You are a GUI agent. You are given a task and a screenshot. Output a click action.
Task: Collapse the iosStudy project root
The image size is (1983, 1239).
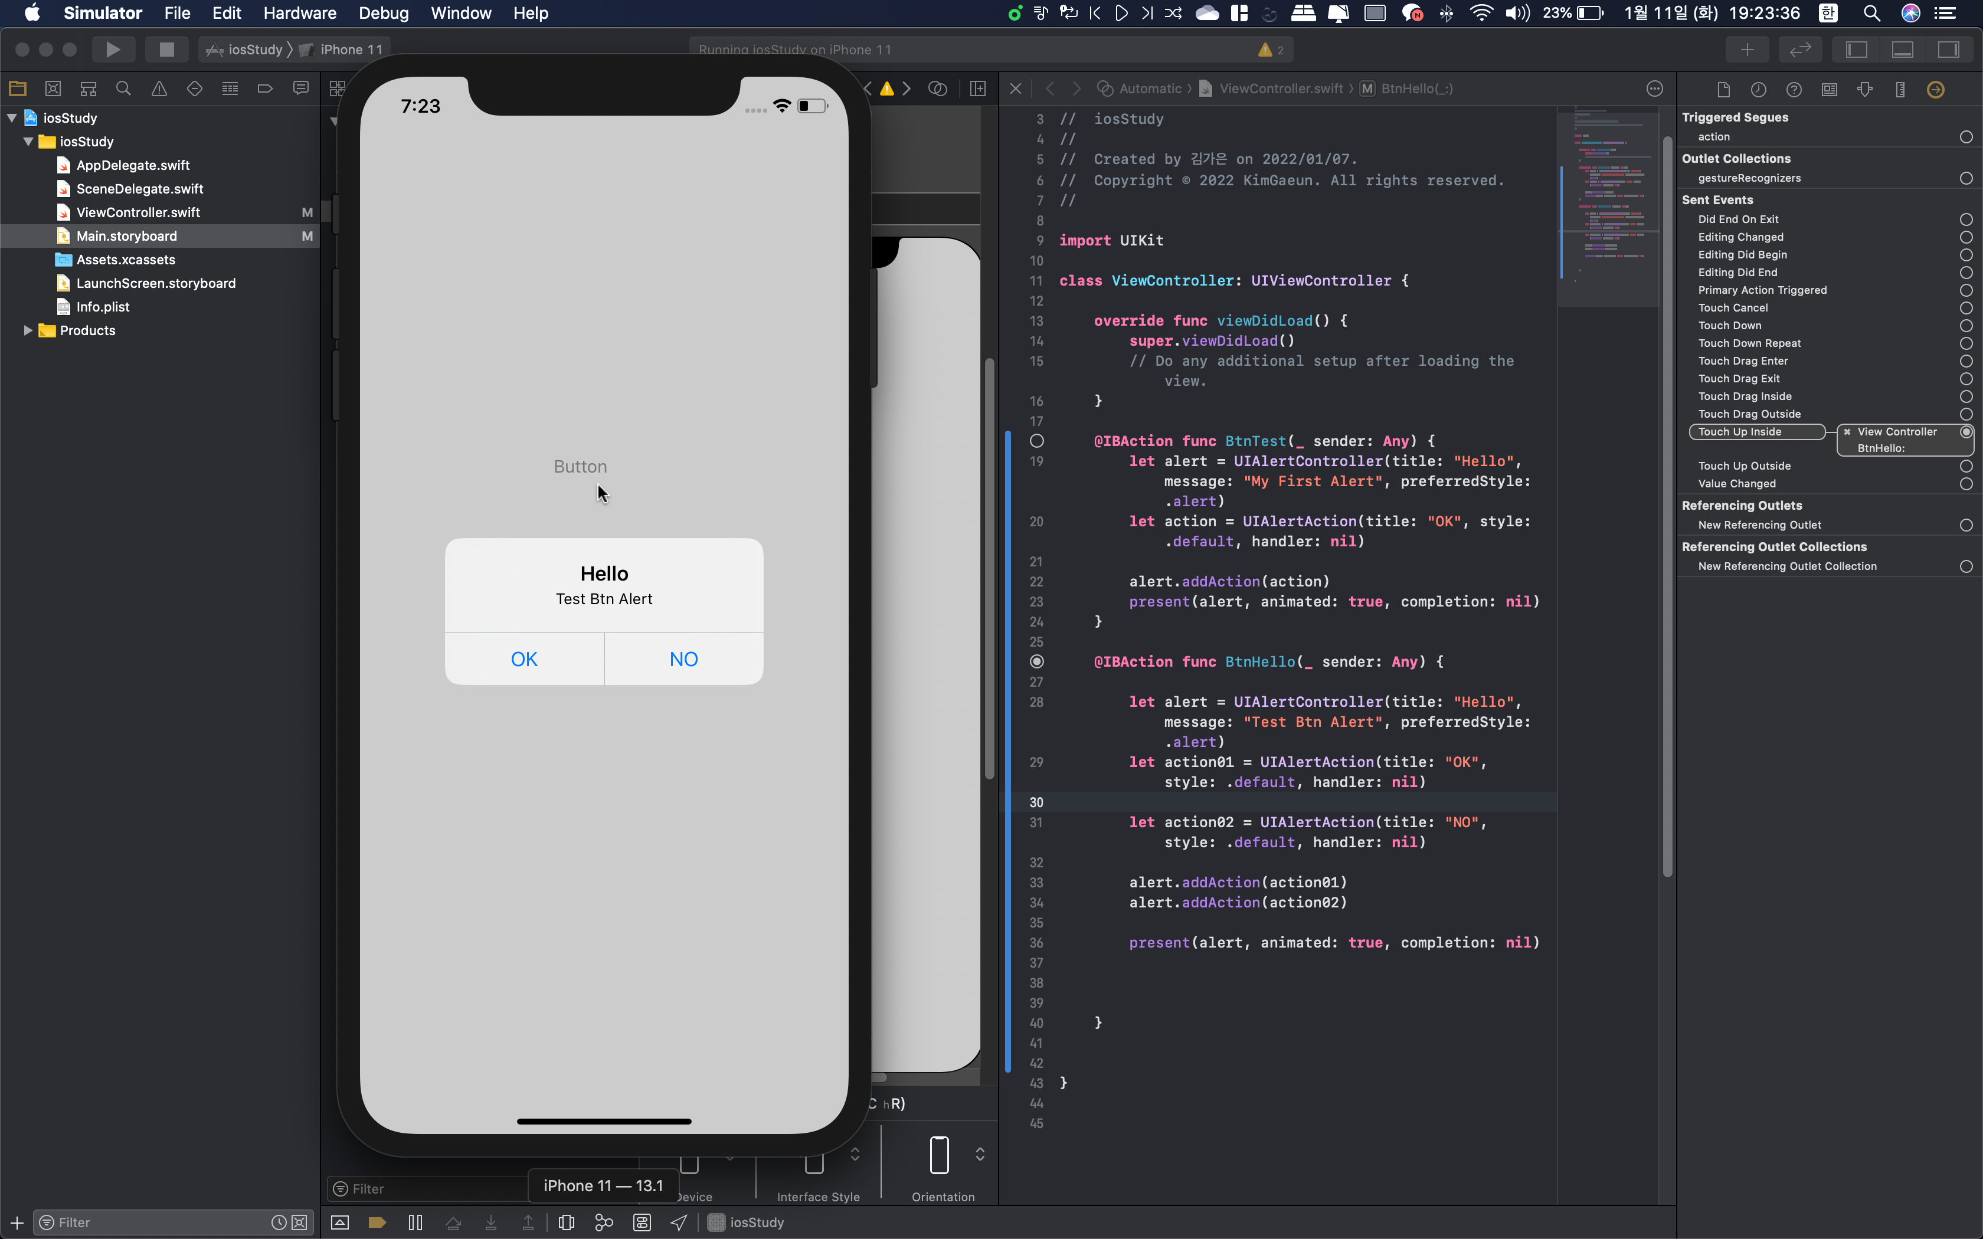[12, 118]
